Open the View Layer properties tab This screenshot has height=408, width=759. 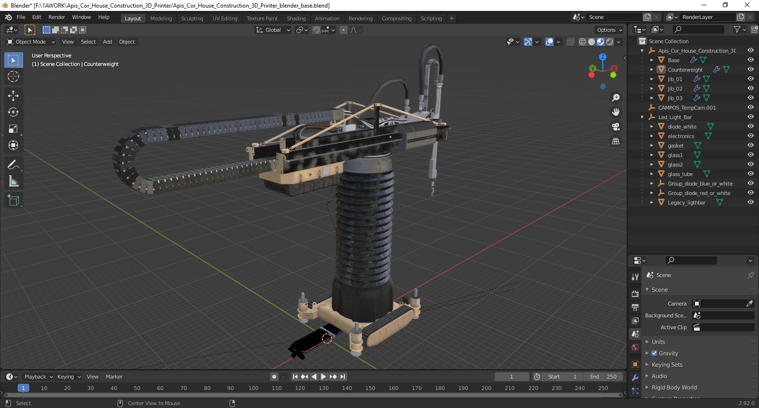pyautogui.click(x=635, y=320)
